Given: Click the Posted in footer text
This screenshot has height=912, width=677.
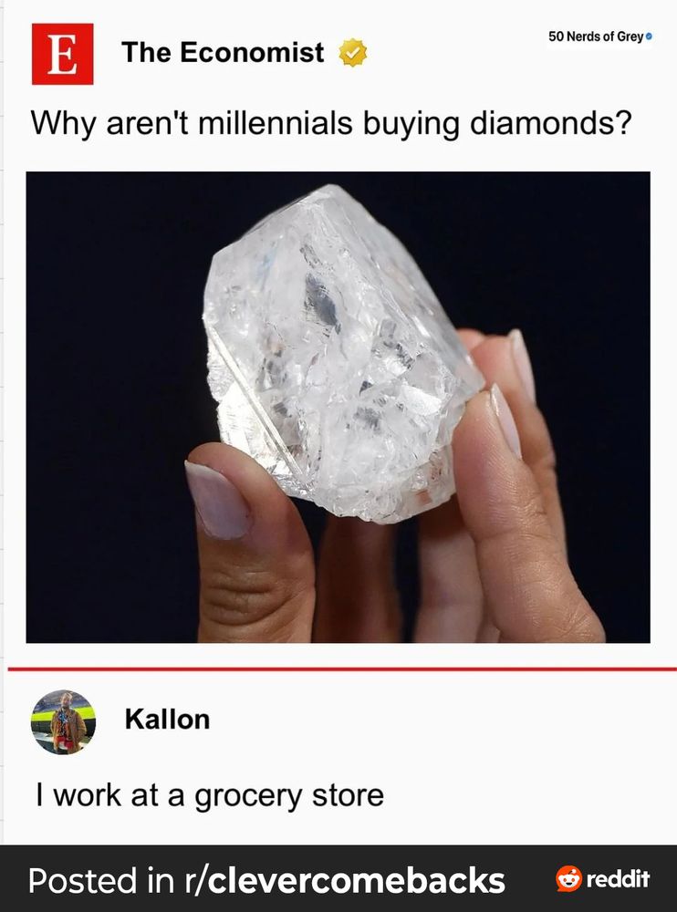Looking at the screenshot, I should [x=100, y=879].
